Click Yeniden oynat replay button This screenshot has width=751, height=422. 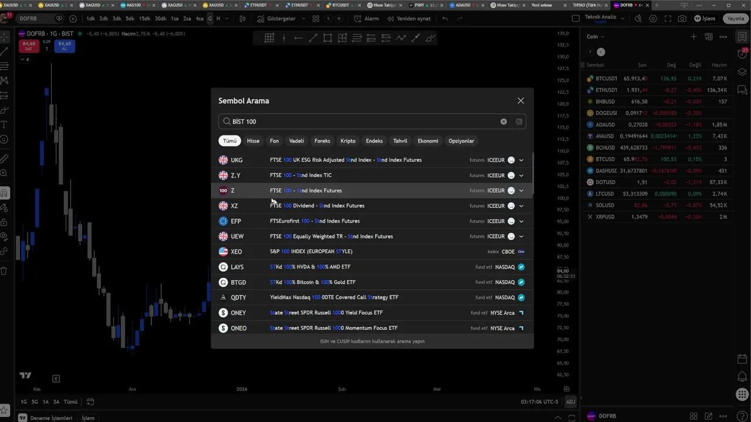click(x=408, y=19)
